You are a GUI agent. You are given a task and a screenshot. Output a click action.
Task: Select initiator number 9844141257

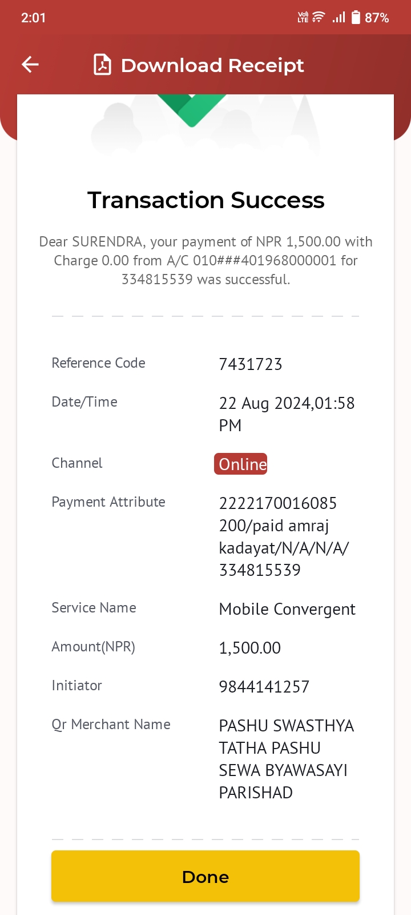point(264,687)
